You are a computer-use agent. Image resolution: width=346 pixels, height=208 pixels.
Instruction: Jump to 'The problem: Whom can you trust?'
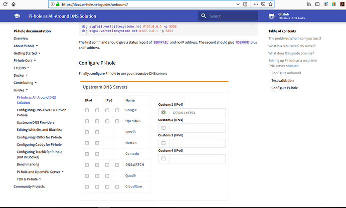click(294, 39)
